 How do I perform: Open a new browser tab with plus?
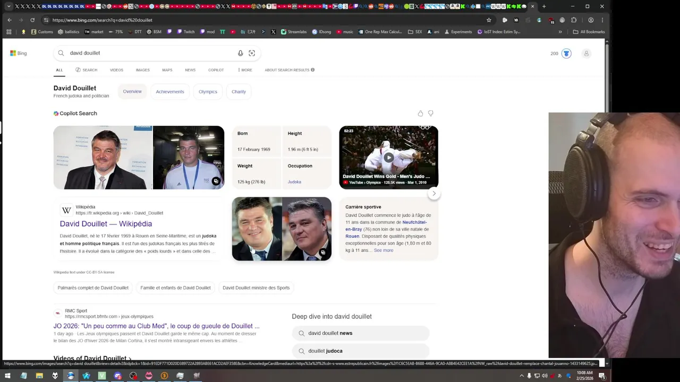pos(544,6)
